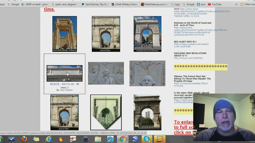The width and height of the screenshot is (255, 143).
Task: Open Skype from the taskbar
Action: point(147,139)
